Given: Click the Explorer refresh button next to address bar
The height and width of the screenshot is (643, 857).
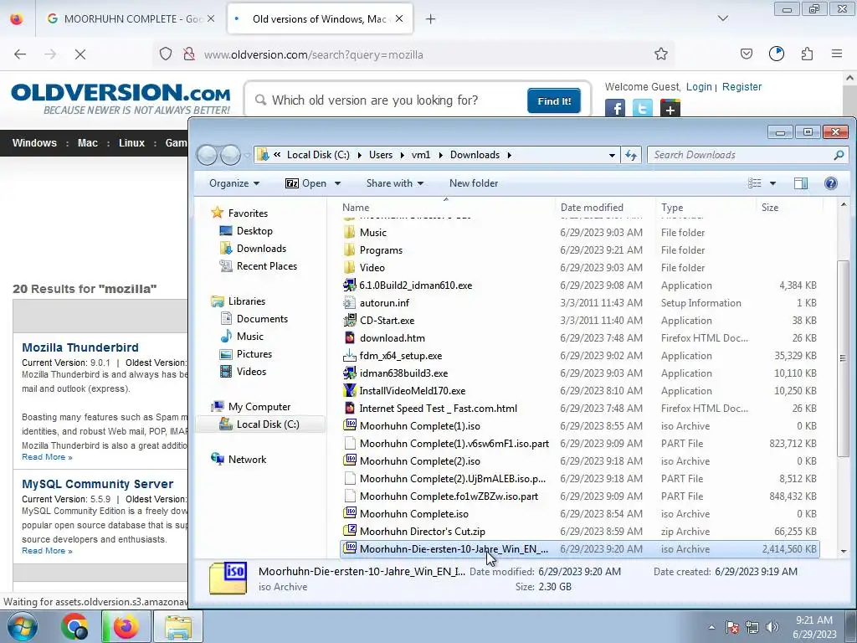Looking at the screenshot, I should (631, 155).
